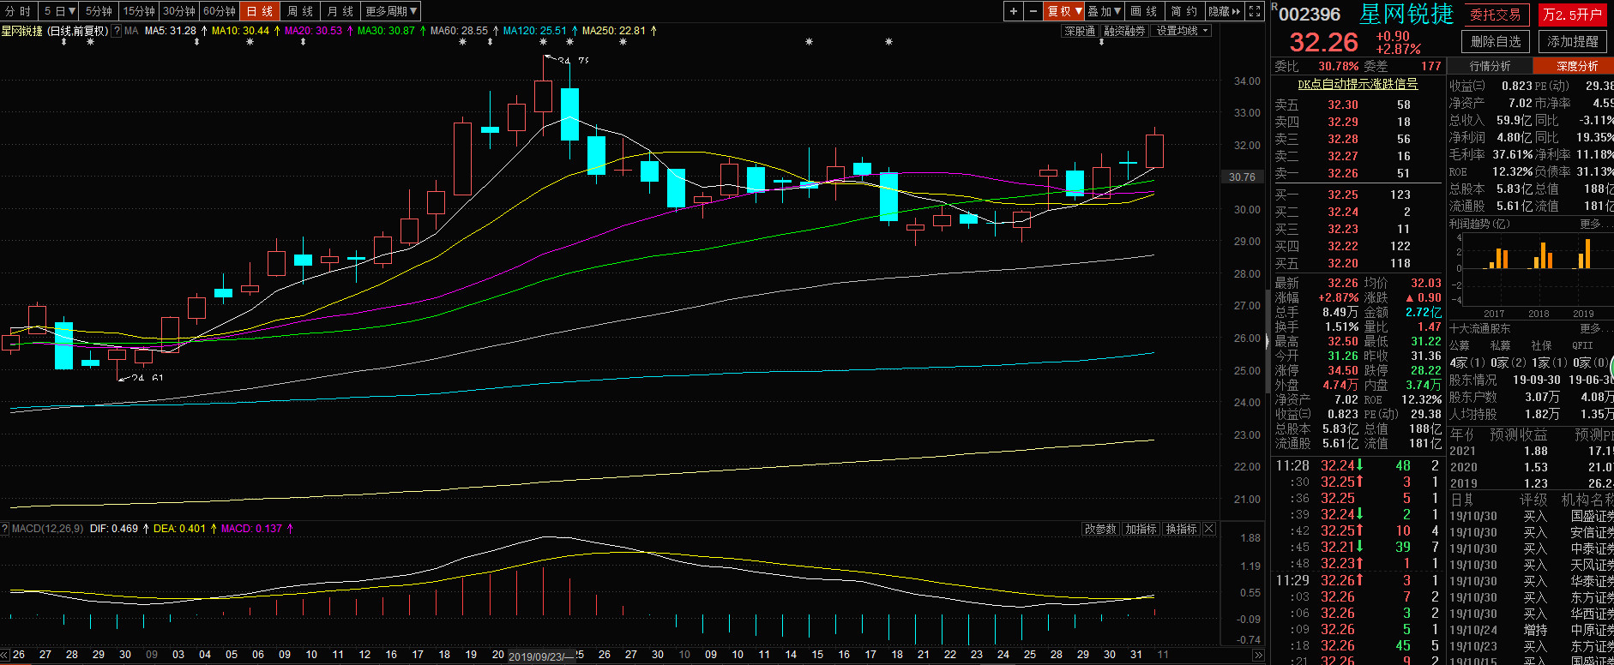The image size is (1614, 665).
Task: Open the DK点自动提示涨跌信号 link
Action: (1358, 84)
